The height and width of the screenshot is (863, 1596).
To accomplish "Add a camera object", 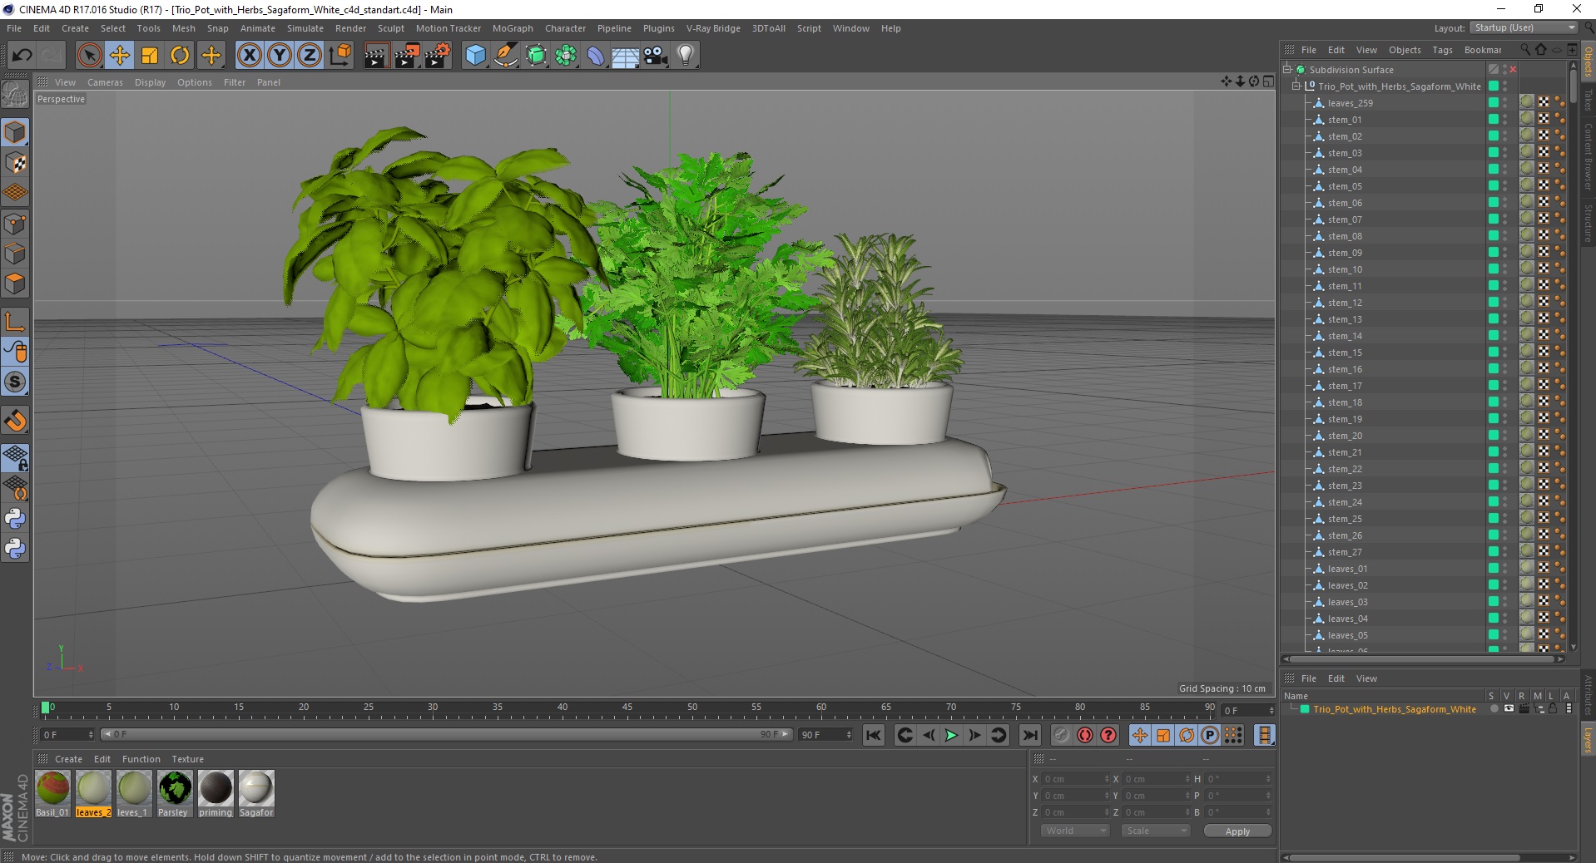I will [656, 56].
